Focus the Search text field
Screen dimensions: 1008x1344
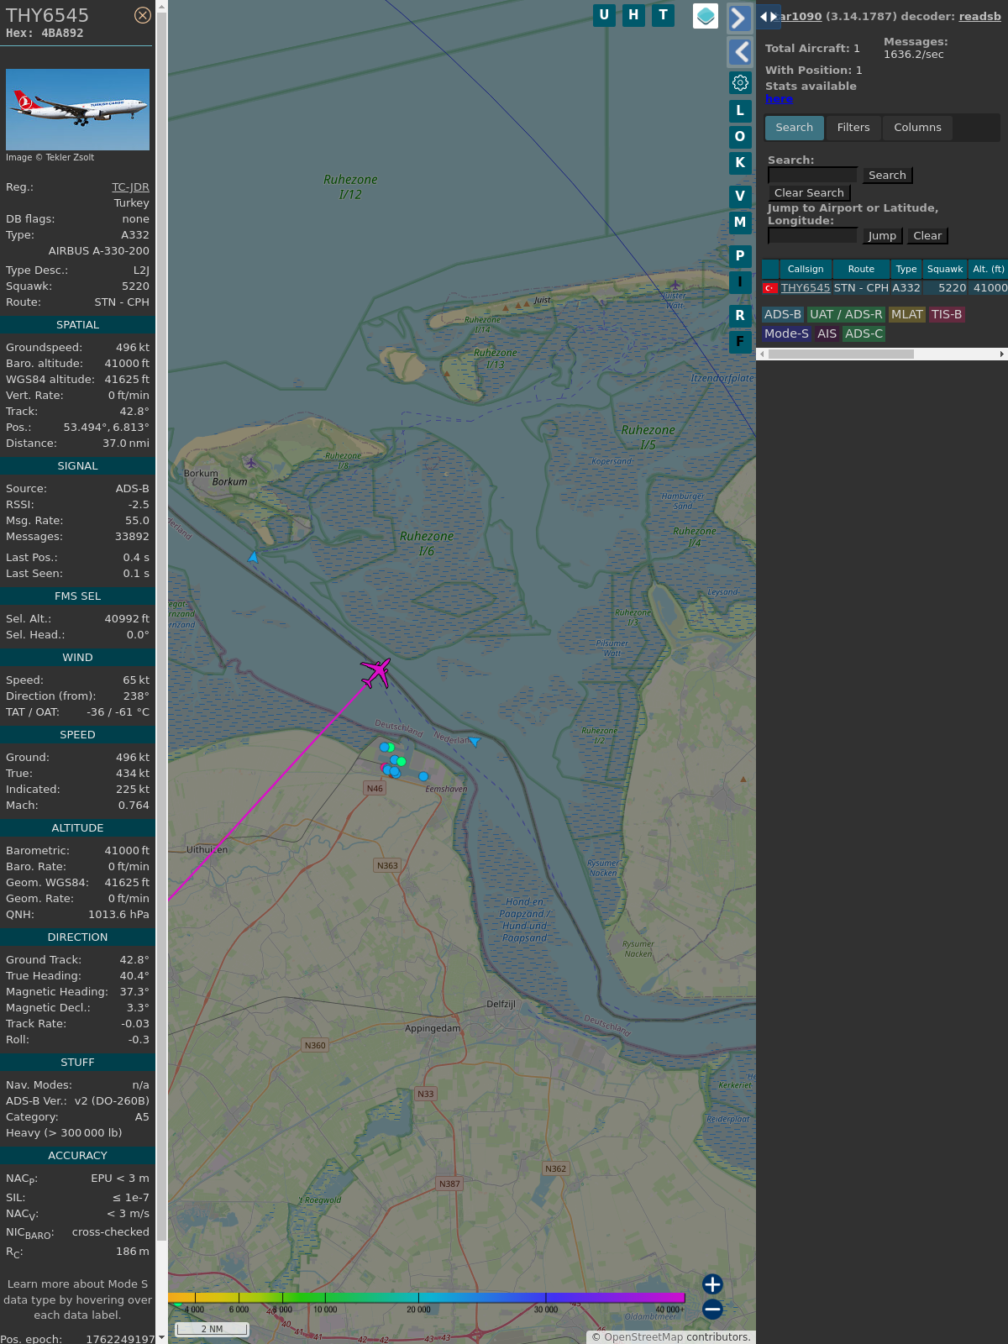(813, 175)
